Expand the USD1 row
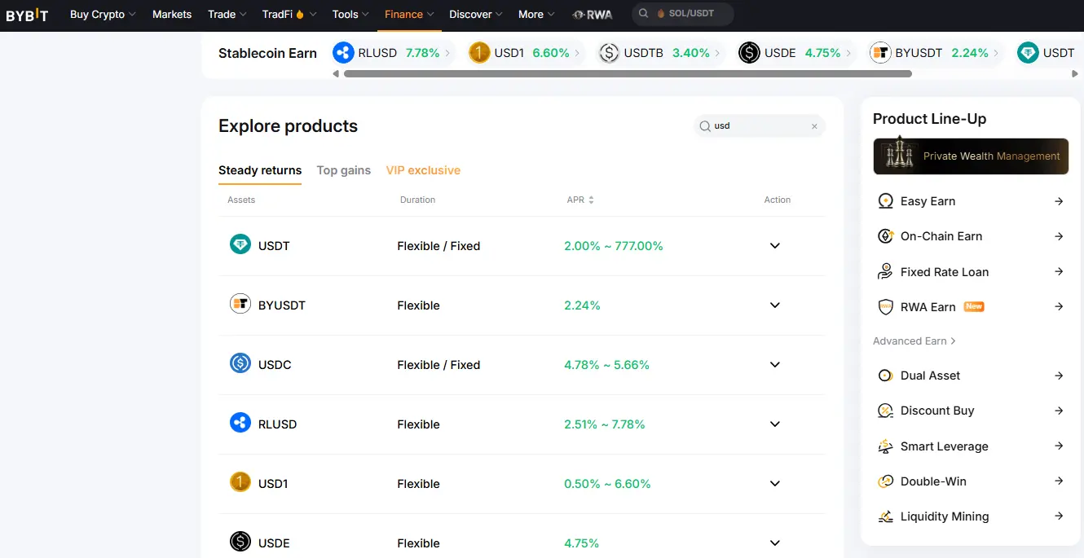 [x=775, y=484]
